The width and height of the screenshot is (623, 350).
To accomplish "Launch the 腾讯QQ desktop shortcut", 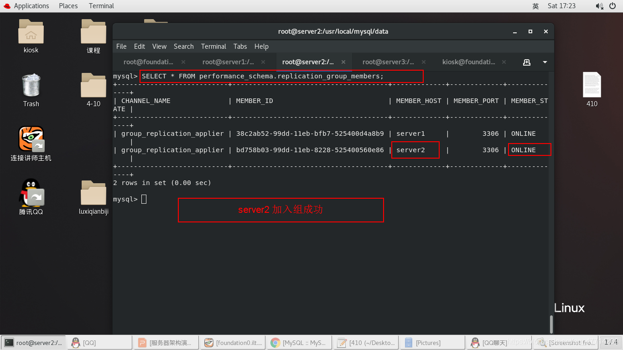I will (x=31, y=193).
